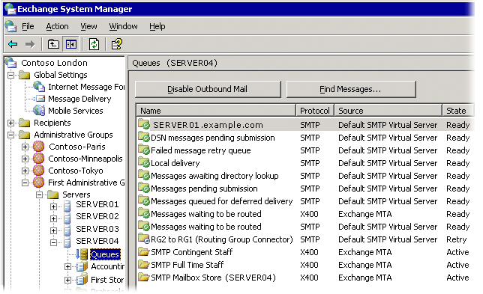The width and height of the screenshot is (483, 294).
Task: Open the Action menu
Action: point(57,26)
